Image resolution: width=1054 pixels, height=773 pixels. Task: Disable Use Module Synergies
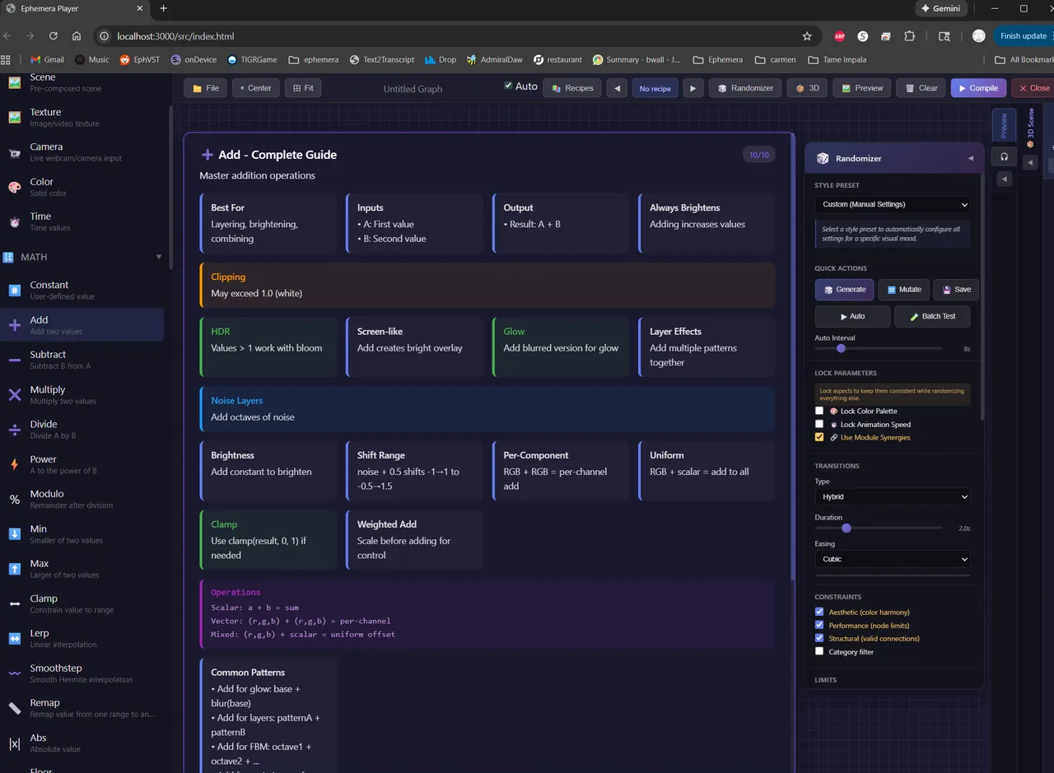pyautogui.click(x=819, y=437)
